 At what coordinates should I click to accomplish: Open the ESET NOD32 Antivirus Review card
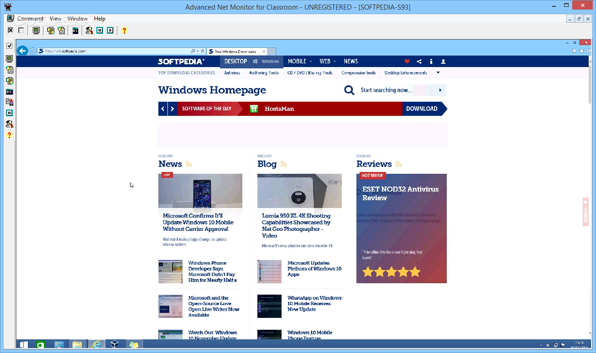[402, 228]
